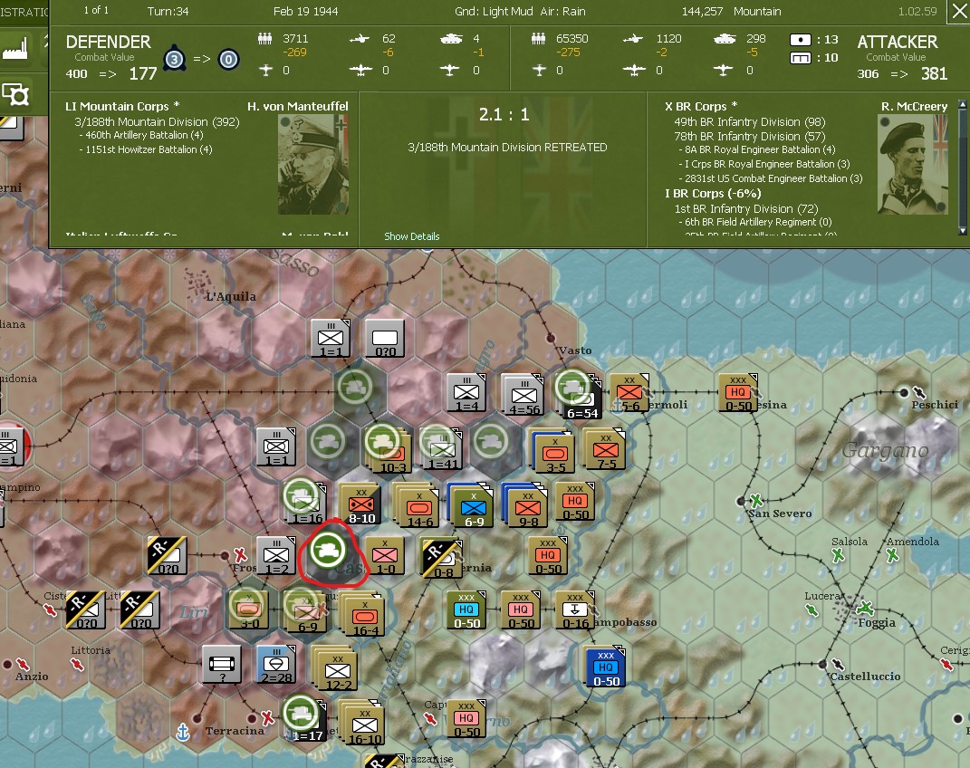Select the 9-8 infantry division stack
The height and width of the screenshot is (768, 970).
pos(527,507)
